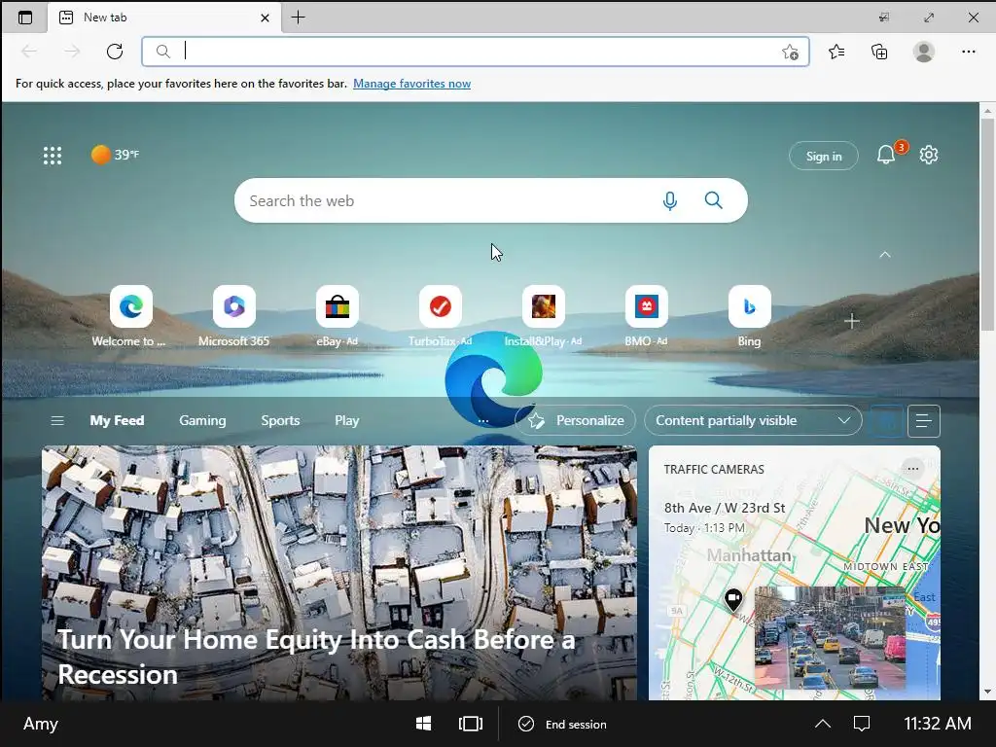Image resolution: width=996 pixels, height=747 pixels.
Task: Switch to the Sports feed tab
Action: [x=280, y=420]
